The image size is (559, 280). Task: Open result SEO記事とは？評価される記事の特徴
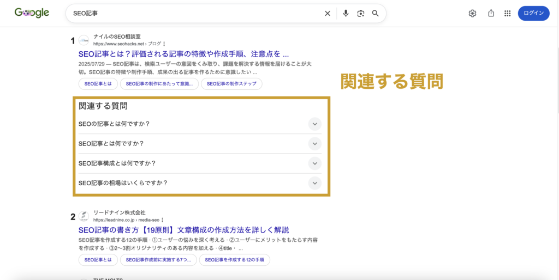click(183, 55)
